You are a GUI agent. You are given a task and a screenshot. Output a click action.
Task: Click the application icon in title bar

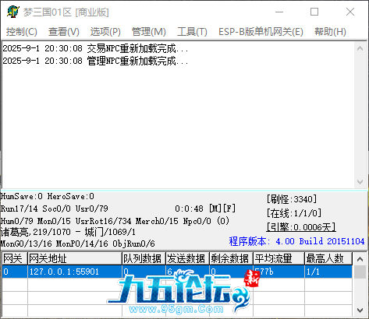pos(13,12)
